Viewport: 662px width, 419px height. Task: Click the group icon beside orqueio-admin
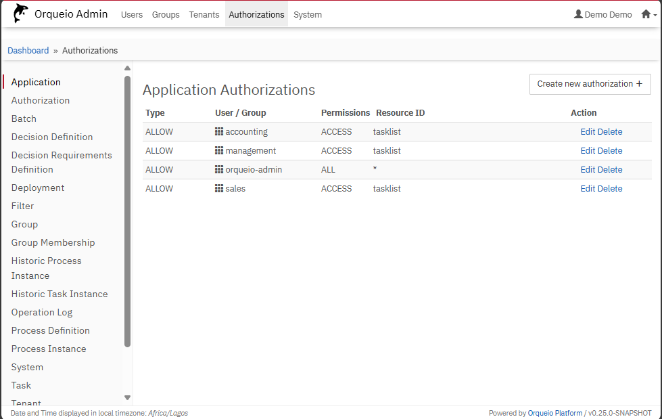click(219, 170)
